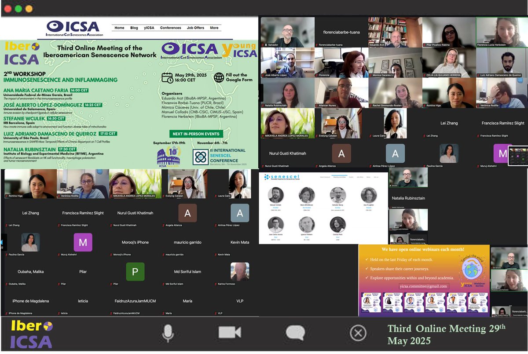Click the ICSA 10th anniversary Colosseum logo
The width and height of the screenshot is (528, 354).
click(169, 157)
